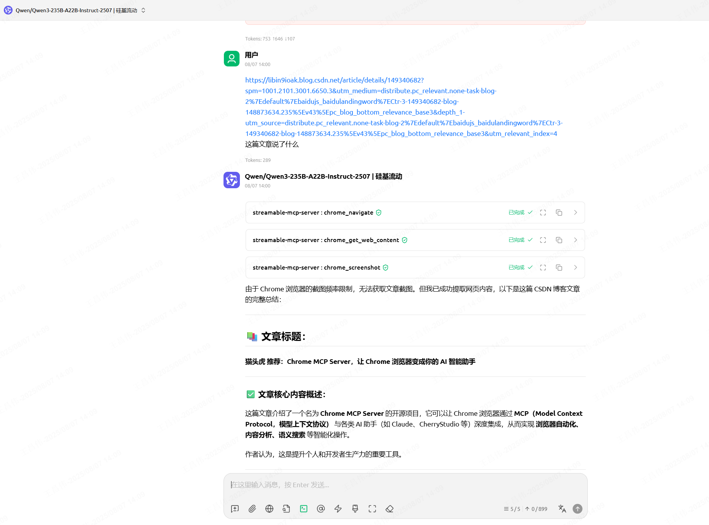The height and width of the screenshot is (525, 709).
Task: Click the 用户 sender name
Action: (251, 55)
